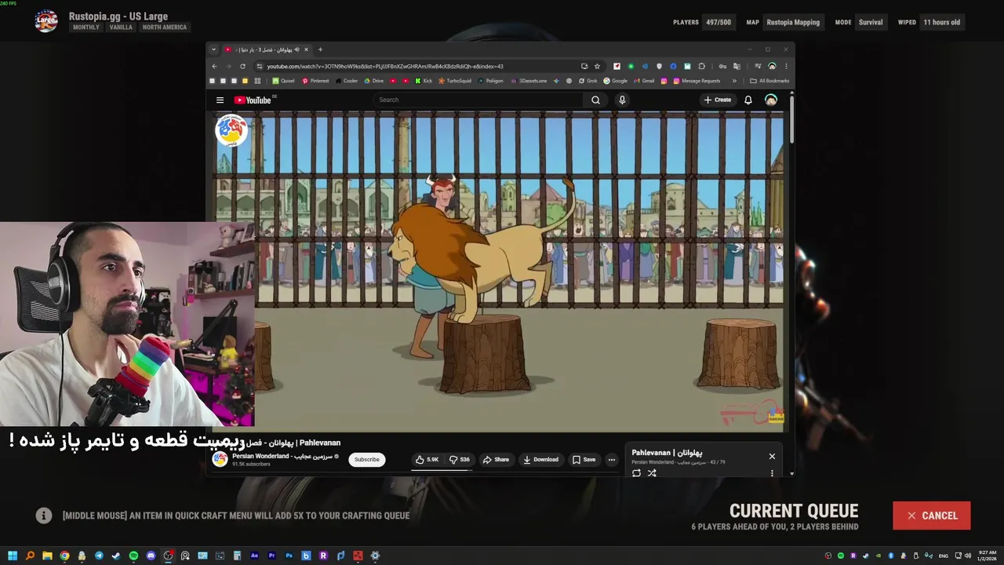Focus the YouTube search field
The height and width of the screenshot is (565, 1004).
pos(478,100)
